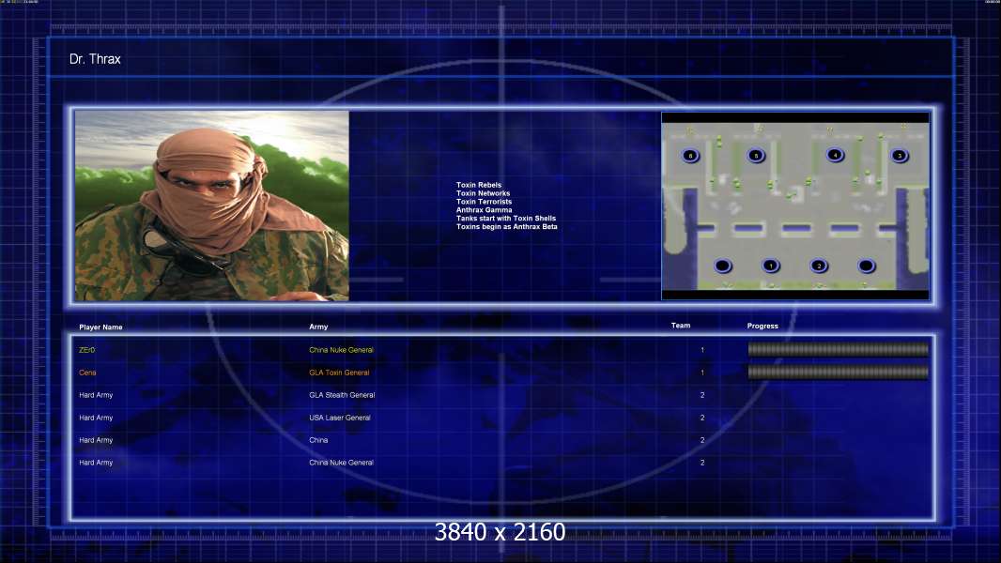This screenshot has width=1001, height=563.
Task: Click the plain China army entry
Action: pos(318,440)
